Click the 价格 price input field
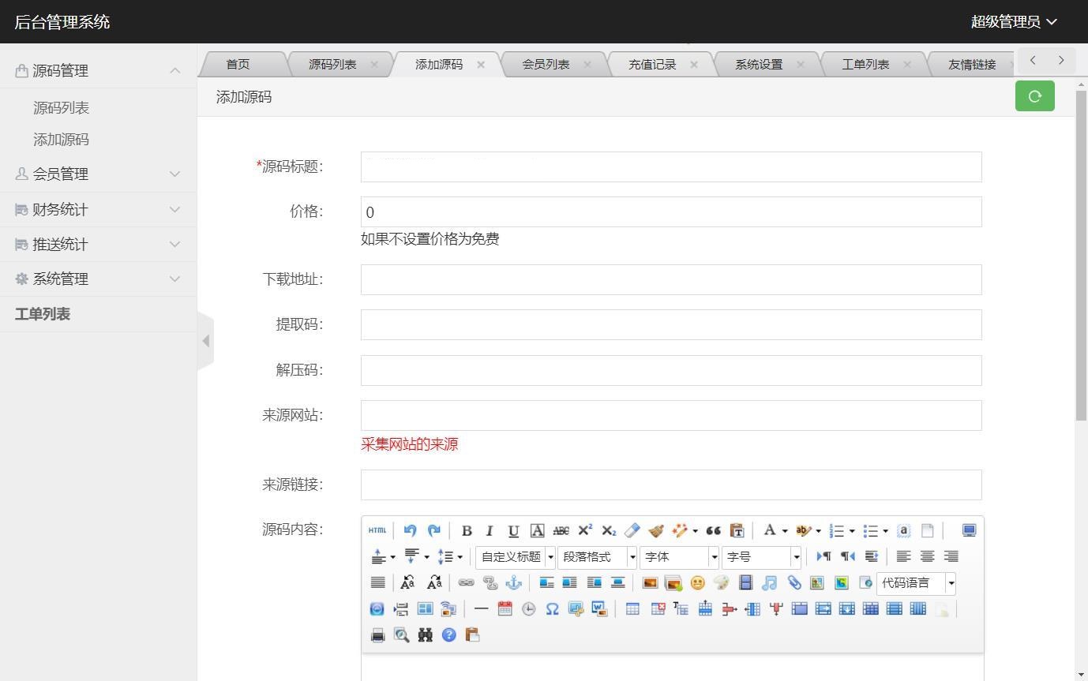This screenshot has width=1088, height=681. click(x=670, y=211)
